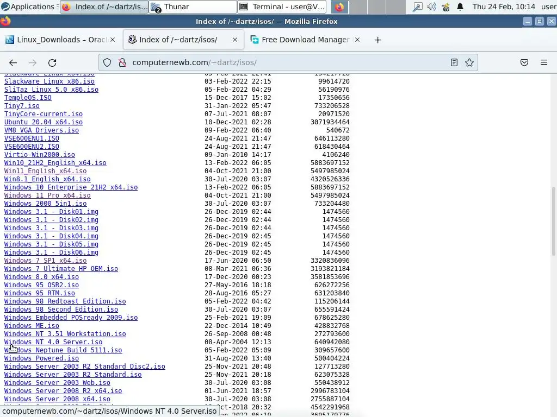This screenshot has width=557, height=417.
Task: Click the key icon in system tray
Action: [418, 7]
